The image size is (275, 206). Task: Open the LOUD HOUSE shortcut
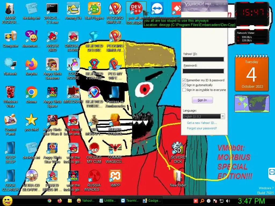point(73,69)
